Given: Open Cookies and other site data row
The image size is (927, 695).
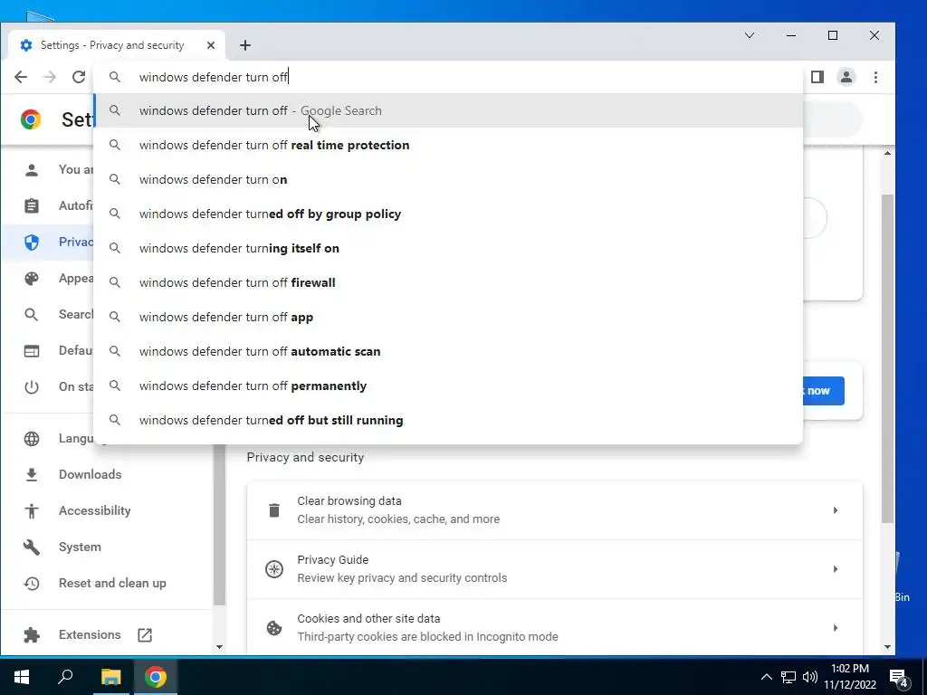Looking at the screenshot, I should [x=555, y=627].
